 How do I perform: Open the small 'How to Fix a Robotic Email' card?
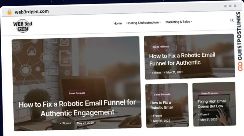(x=162, y=105)
